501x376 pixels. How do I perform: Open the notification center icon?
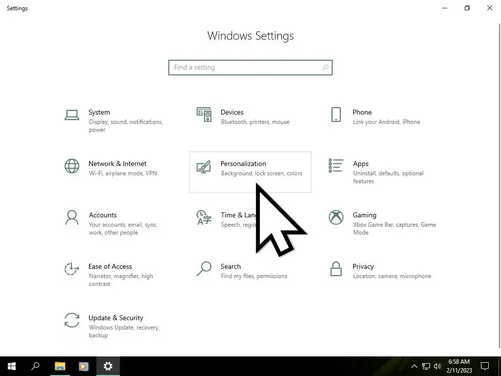(485, 366)
